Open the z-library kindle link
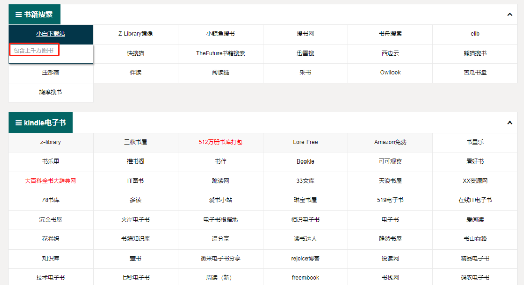Viewport: 524px width, 285px height. coord(51,142)
